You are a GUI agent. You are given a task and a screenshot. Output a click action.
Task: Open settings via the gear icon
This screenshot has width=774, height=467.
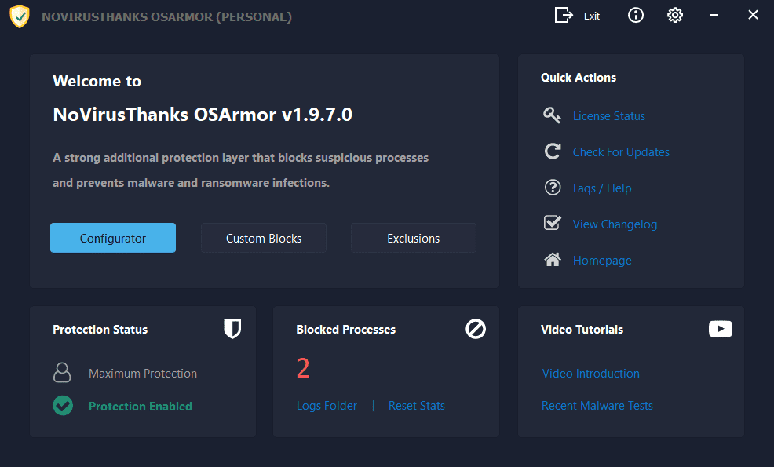pos(675,15)
